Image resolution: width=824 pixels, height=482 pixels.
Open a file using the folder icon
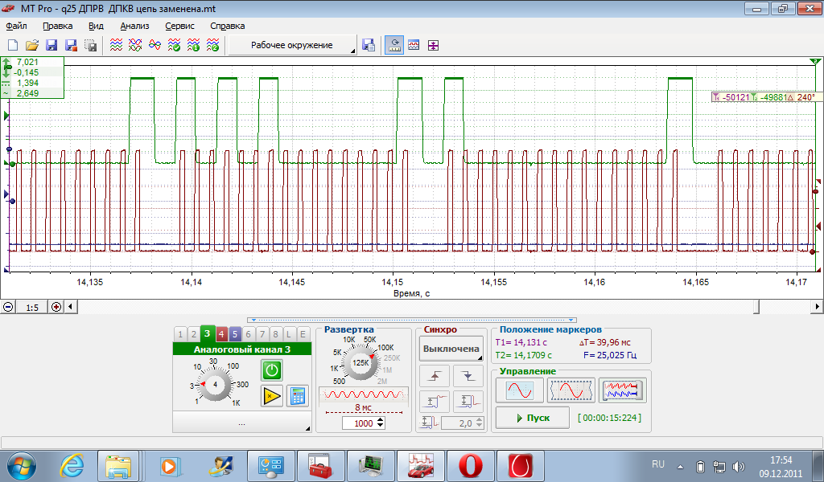pyautogui.click(x=32, y=46)
